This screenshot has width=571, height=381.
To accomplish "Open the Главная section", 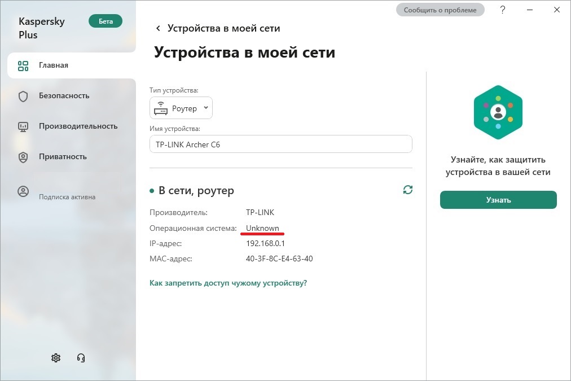I will (x=71, y=65).
